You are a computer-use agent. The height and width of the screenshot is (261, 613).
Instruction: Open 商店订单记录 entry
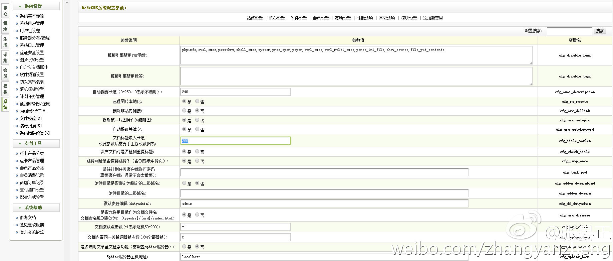(x=32, y=183)
